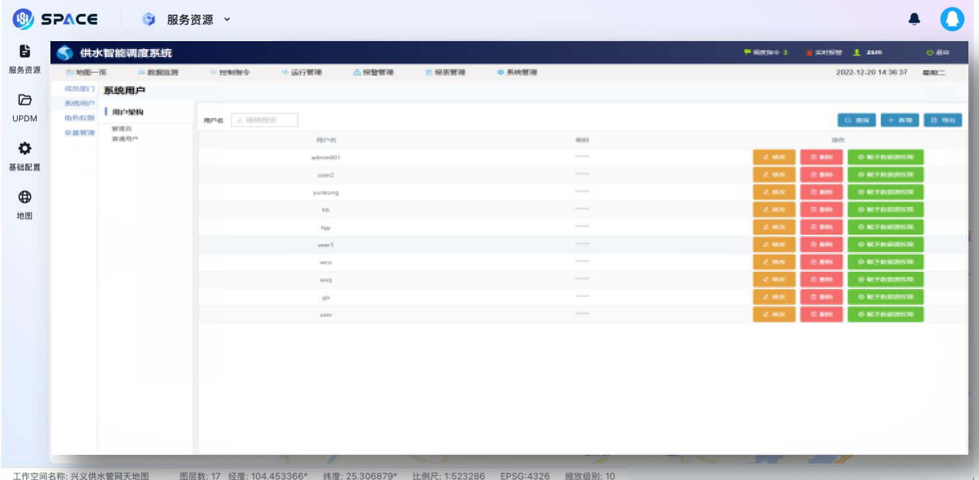Click 修改 button for user admin001
The image size is (979, 480).
click(774, 157)
